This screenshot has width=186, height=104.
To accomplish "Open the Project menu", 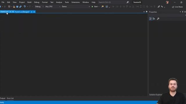I will (22, 2).
